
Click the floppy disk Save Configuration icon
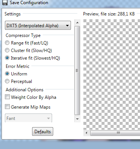pyautogui.click(x=5, y=3)
